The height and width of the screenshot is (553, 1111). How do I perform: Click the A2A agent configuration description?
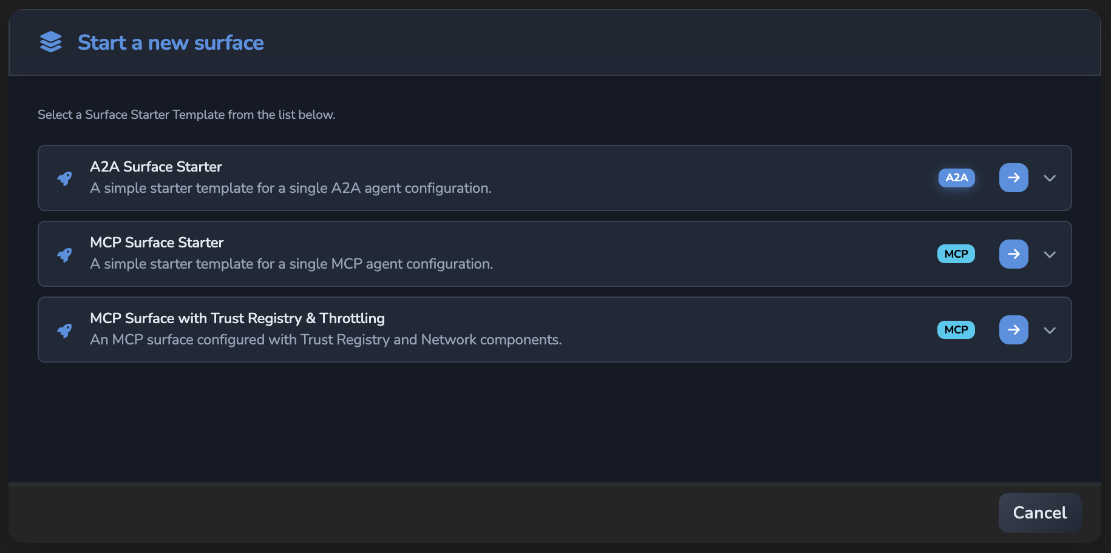(x=291, y=188)
